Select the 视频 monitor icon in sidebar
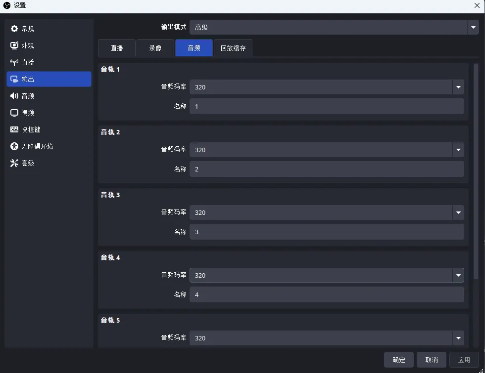Screen dimensions: 485x373 14,113
